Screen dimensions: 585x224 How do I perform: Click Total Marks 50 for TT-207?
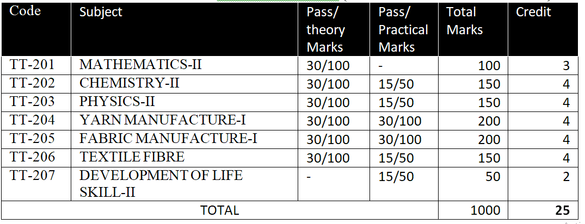point(473,184)
